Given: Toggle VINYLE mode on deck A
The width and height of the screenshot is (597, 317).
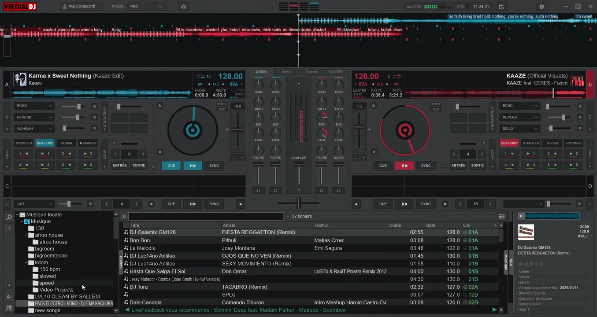Looking at the screenshot, I should [x=222, y=104].
